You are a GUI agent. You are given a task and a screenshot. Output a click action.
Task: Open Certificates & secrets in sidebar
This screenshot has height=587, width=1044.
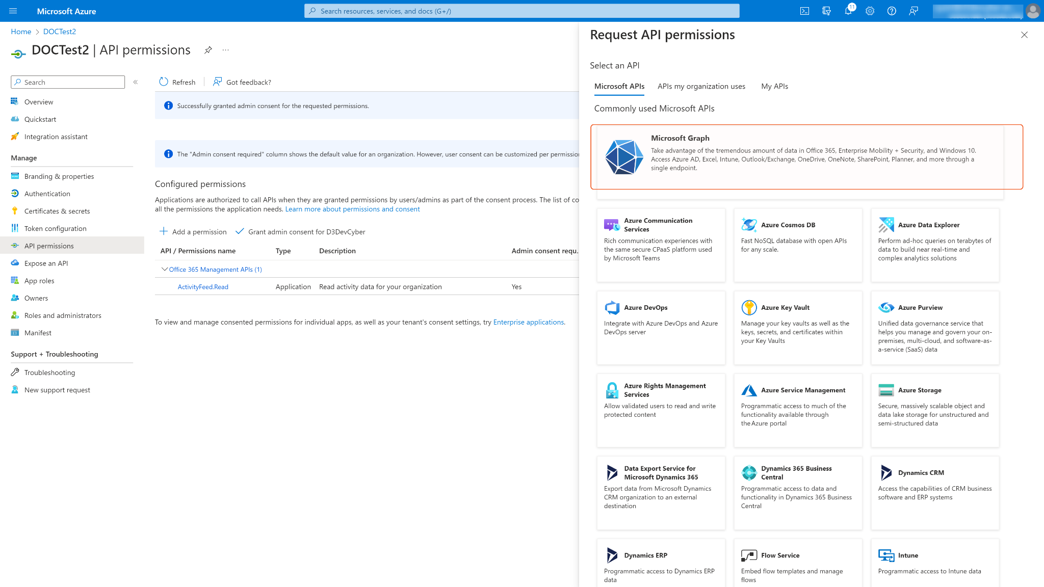coord(57,211)
